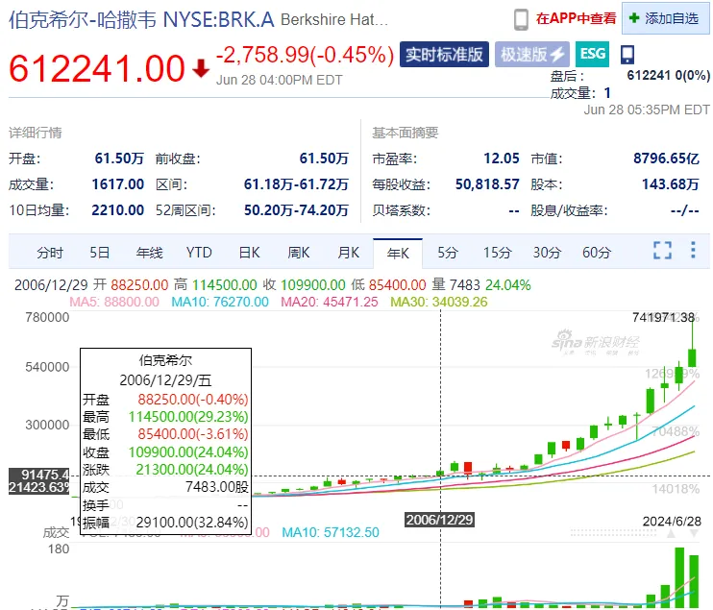Select the 5分 chart tab

tap(448, 253)
